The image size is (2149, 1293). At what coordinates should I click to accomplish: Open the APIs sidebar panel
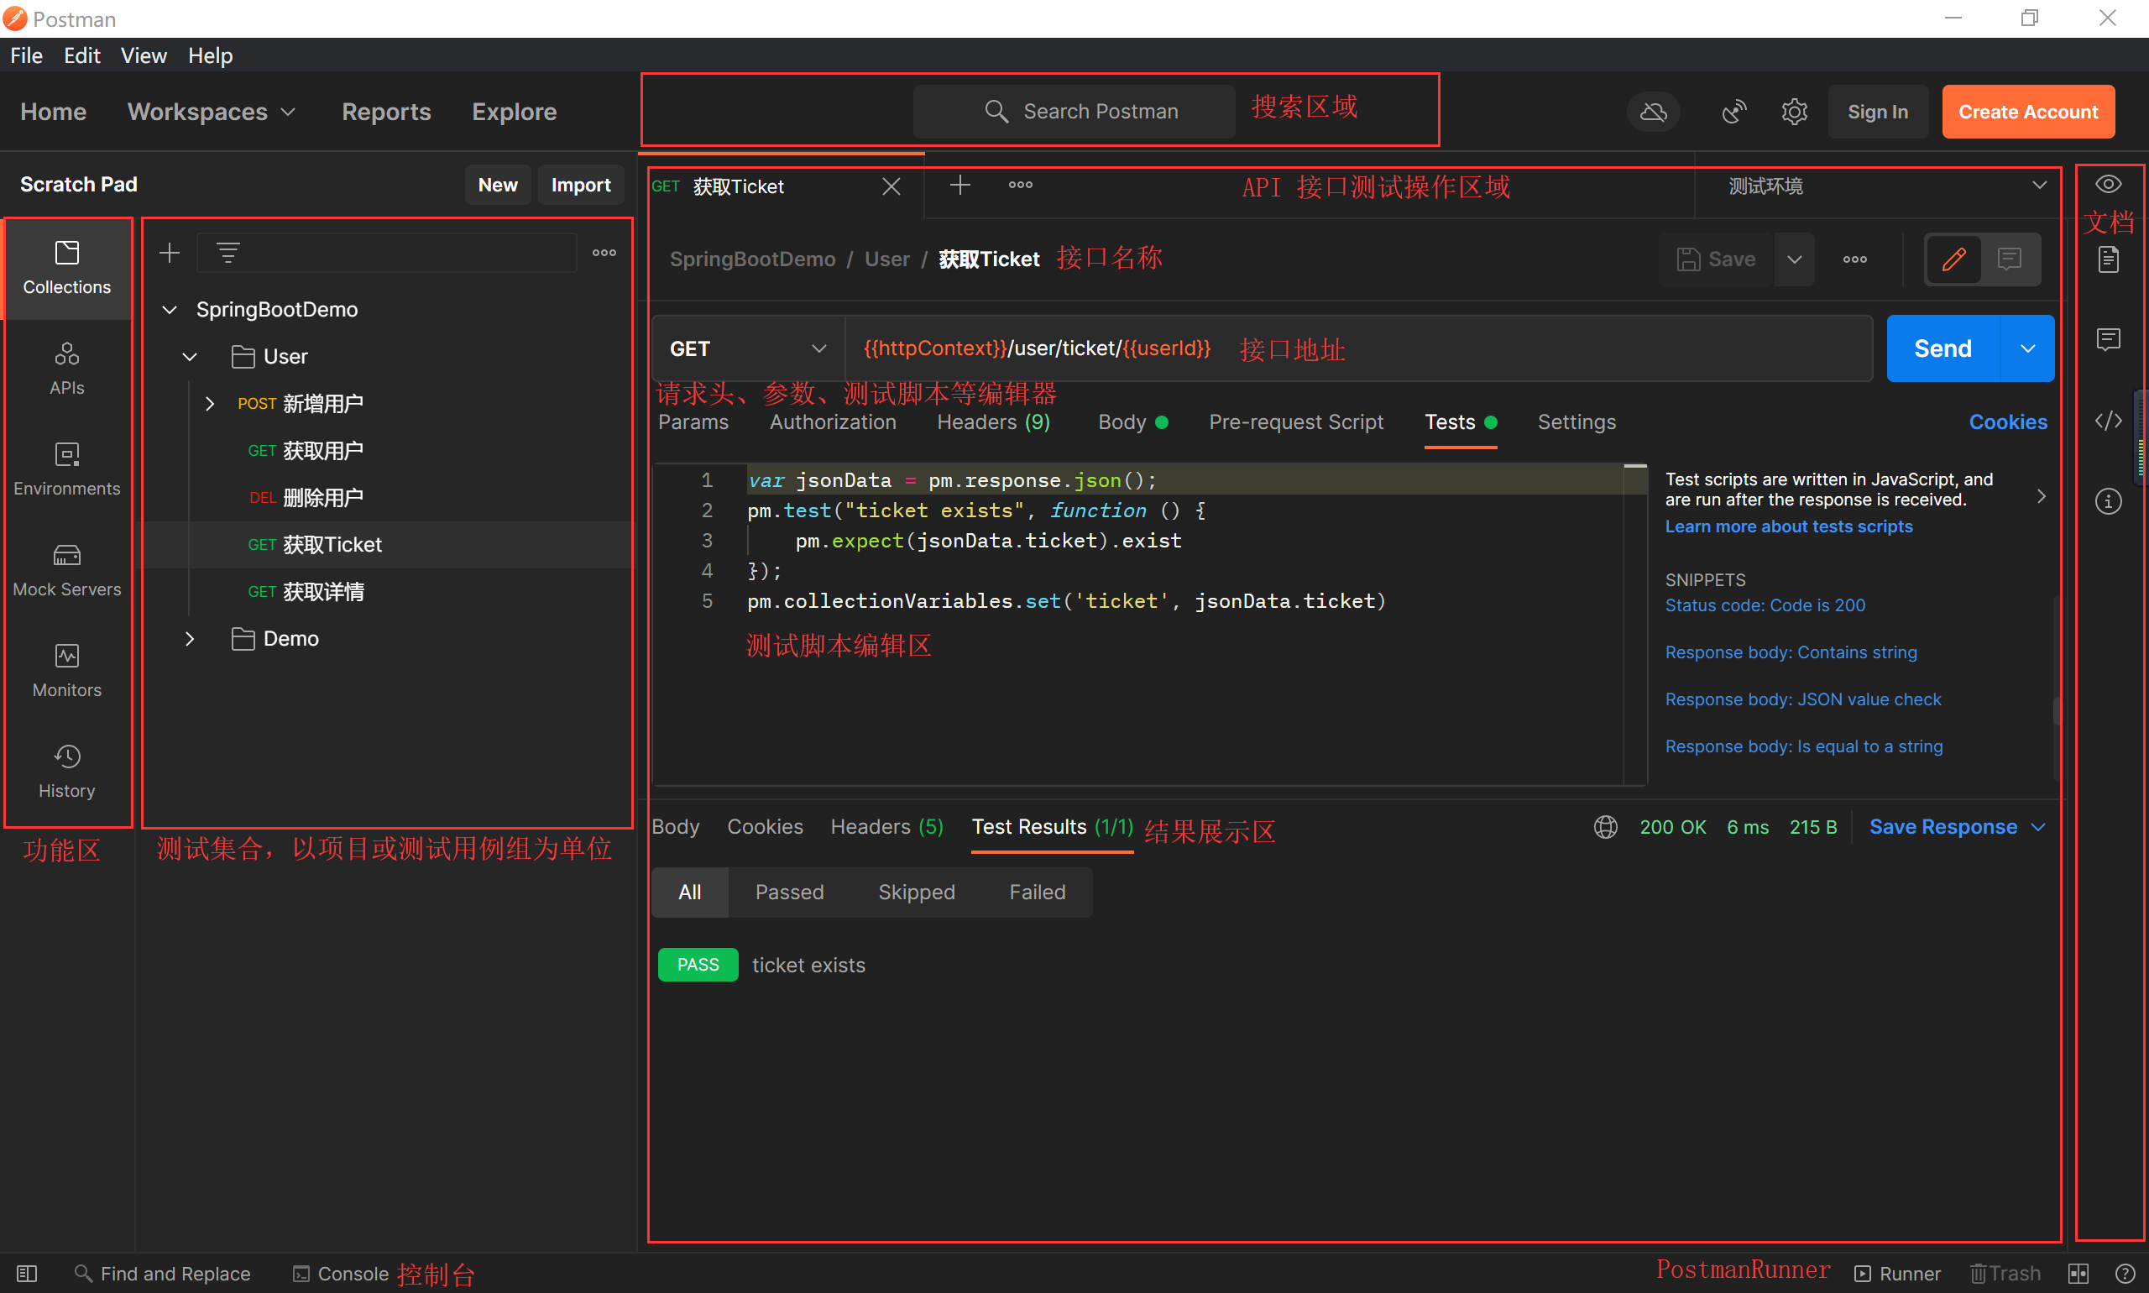click(67, 369)
